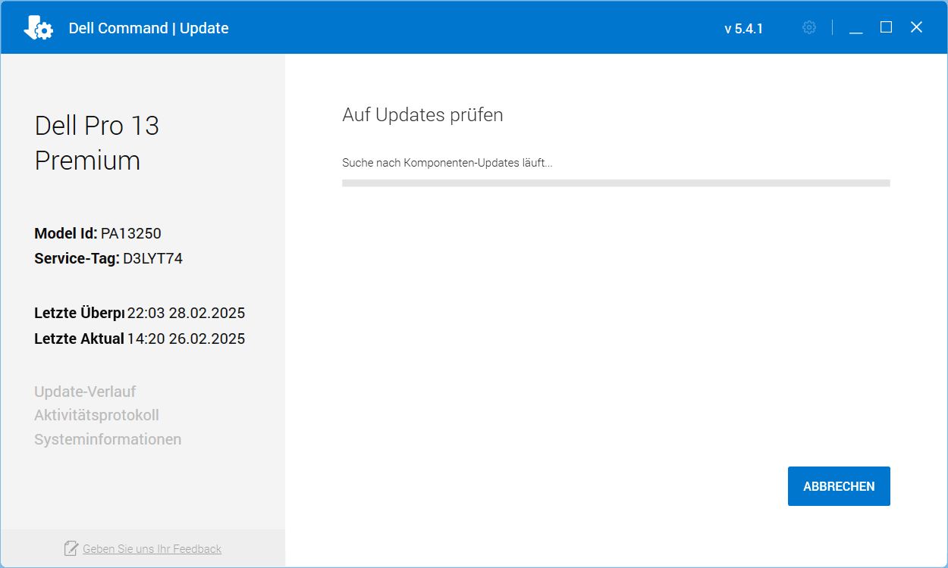Open Aktivitätsprotokoll in the sidebar
The image size is (948, 568).
click(96, 415)
